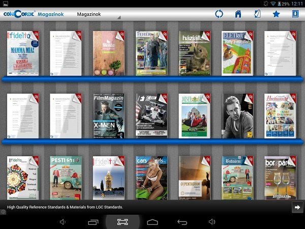Tap the battery 29% status indicator
The width and height of the screenshot is (305, 229).
point(284,4)
